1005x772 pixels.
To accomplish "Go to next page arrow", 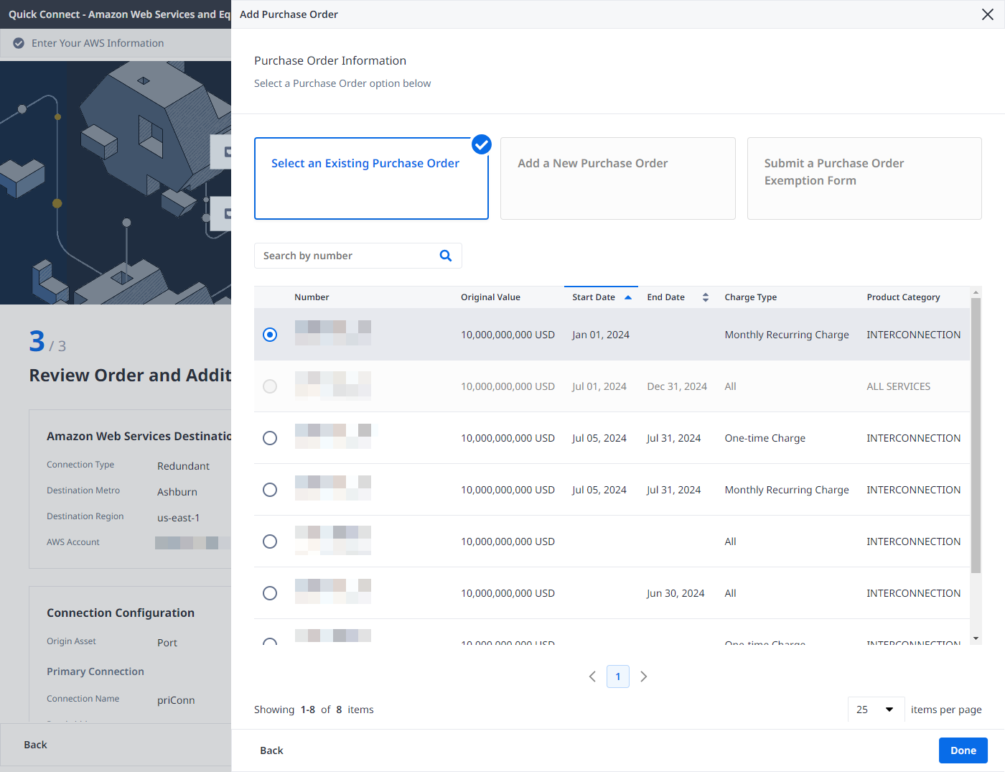I will 644,676.
